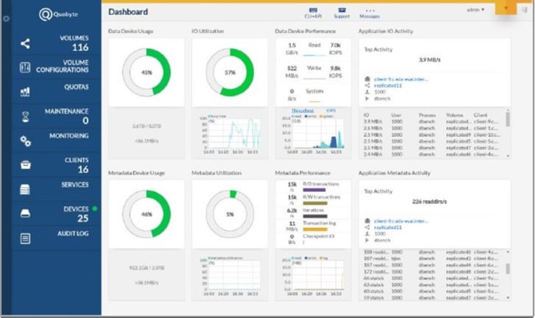Click the panel toggle icon right of the yellow button
The width and height of the screenshot is (535, 318).
[x=524, y=10]
